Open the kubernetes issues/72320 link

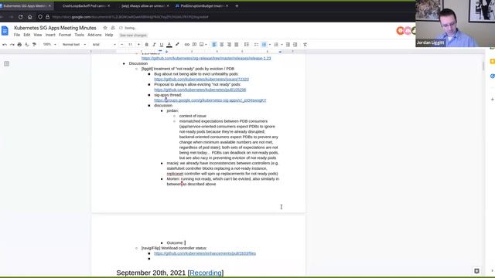201,79
